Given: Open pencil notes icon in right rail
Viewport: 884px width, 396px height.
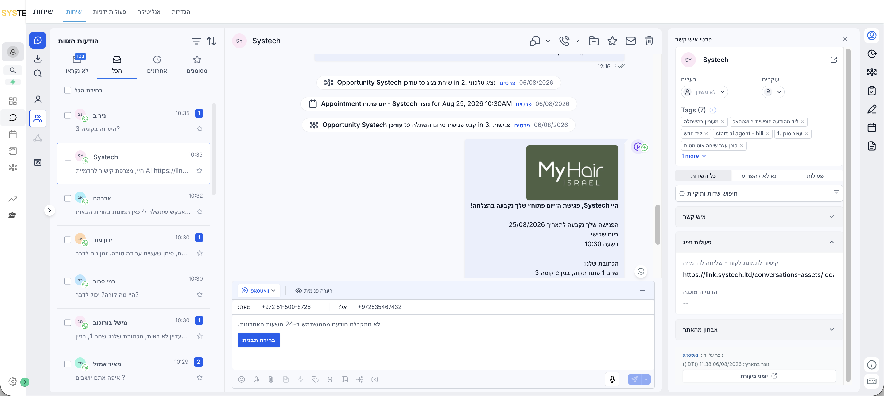Looking at the screenshot, I should [872, 110].
